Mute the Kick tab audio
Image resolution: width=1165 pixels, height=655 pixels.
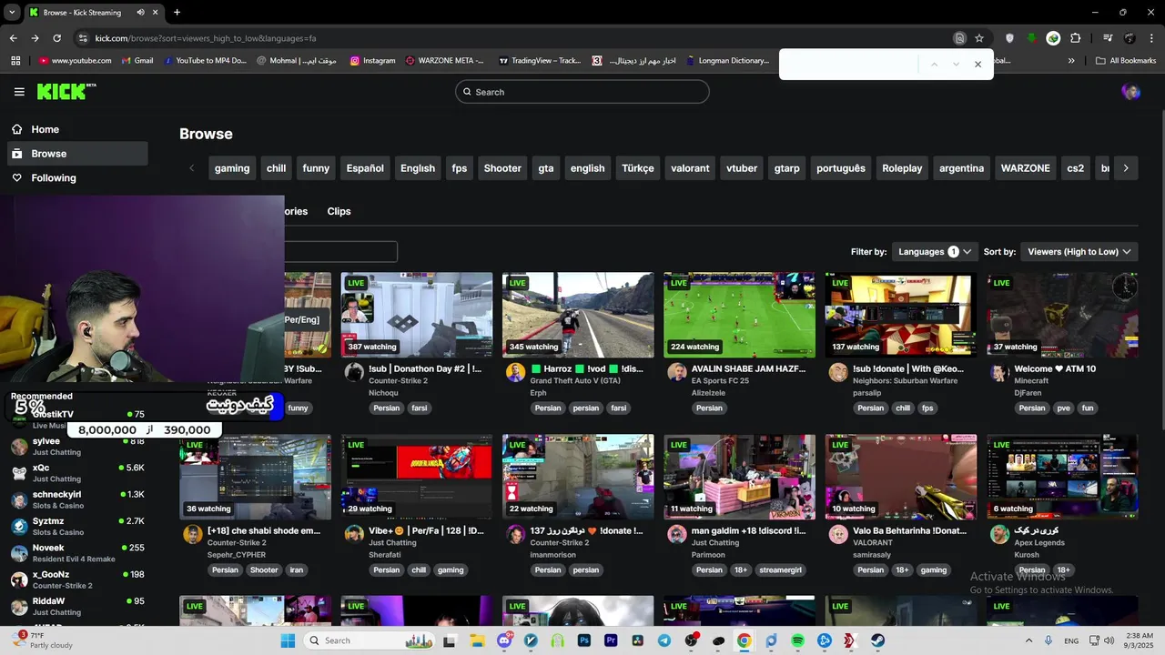140,13
